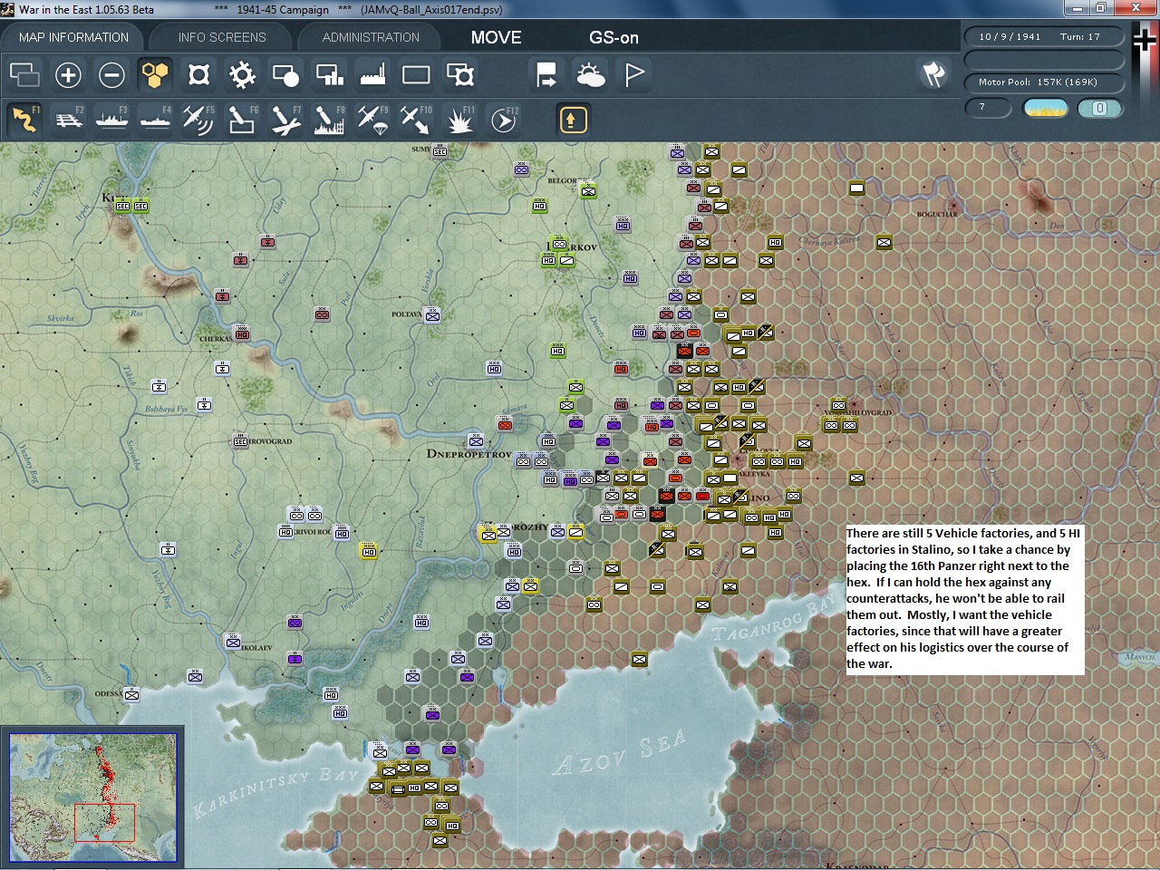Click the crossed flags end-turn button
Viewport: 1160px width, 870px height.
click(x=933, y=74)
